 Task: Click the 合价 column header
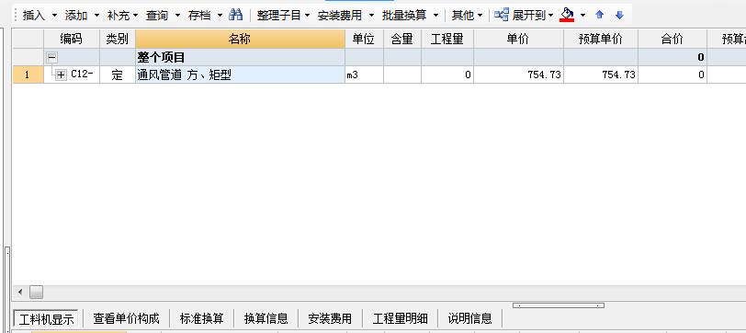(x=673, y=39)
